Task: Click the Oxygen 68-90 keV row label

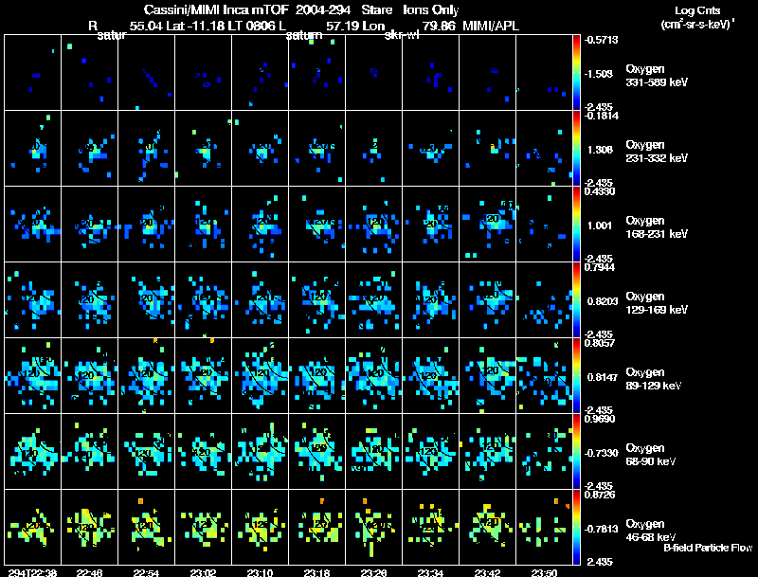Action: pos(651,455)
